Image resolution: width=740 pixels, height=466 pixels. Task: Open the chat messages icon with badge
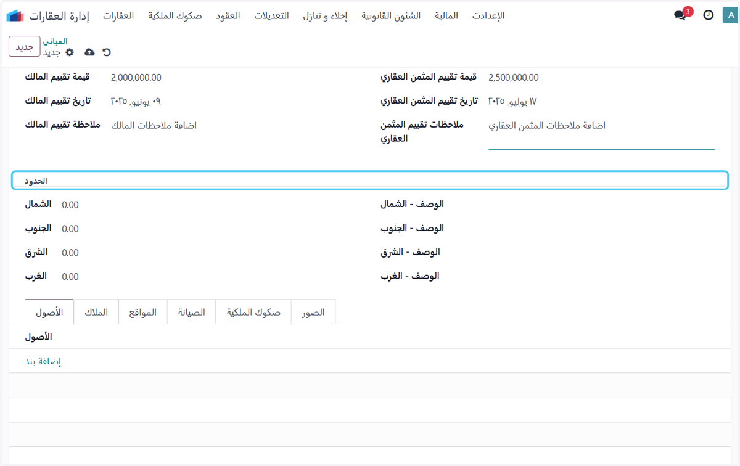681,15
